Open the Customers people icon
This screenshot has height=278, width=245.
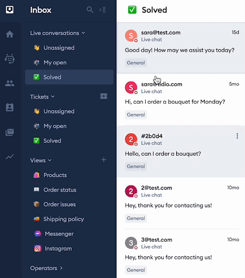coord(10,83)
